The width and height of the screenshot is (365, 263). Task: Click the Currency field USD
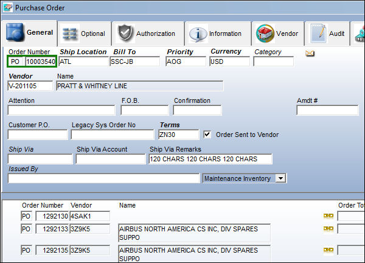(229, 61)
